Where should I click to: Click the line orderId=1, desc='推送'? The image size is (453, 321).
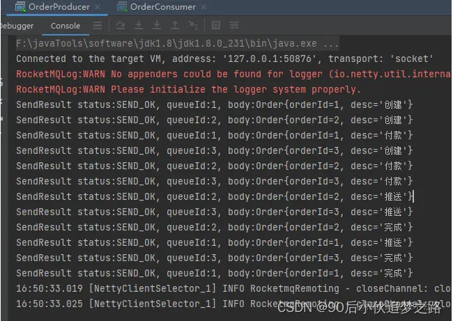pyautogui.click(x=215, y=242)
